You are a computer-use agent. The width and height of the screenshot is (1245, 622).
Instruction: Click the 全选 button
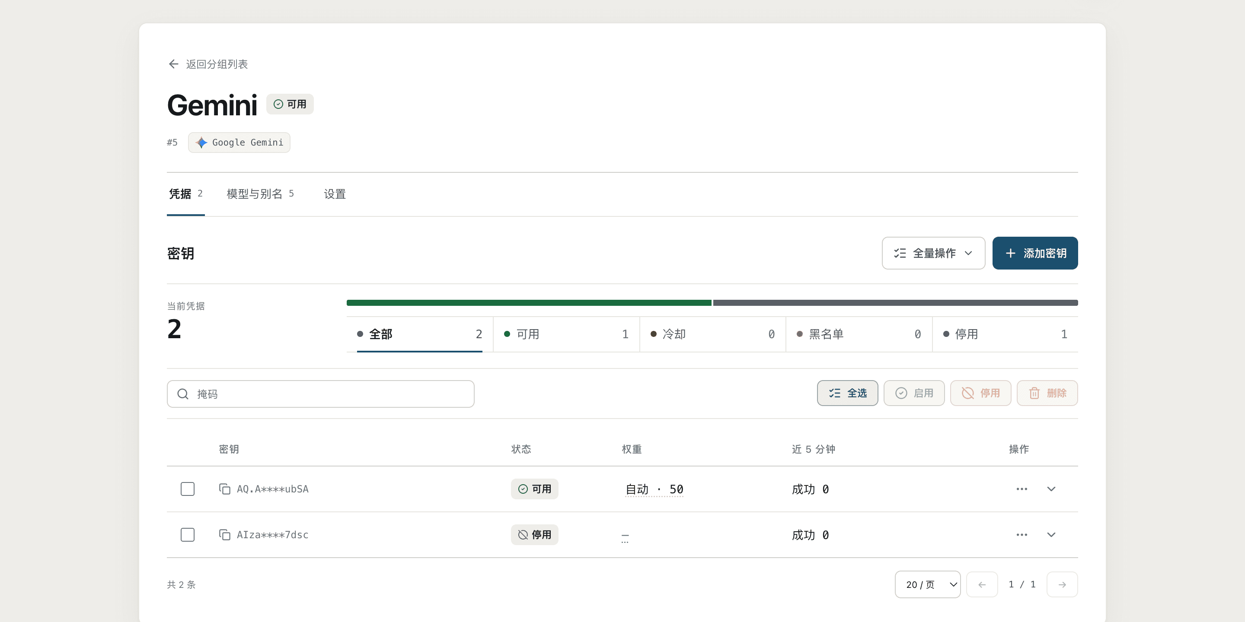point(847,393)
